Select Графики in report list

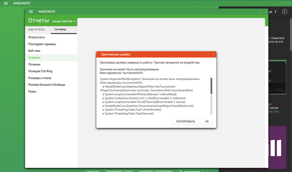pyautogui.click(x=51, y=57)
